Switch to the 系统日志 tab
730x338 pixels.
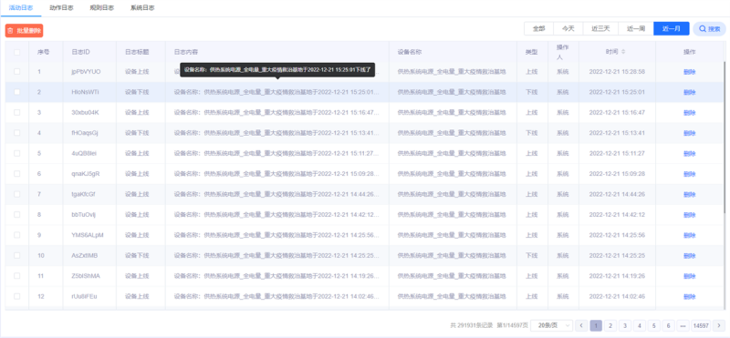(142, 8)
